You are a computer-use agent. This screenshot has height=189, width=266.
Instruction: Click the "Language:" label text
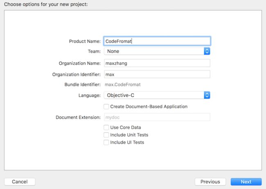point(89,95)
